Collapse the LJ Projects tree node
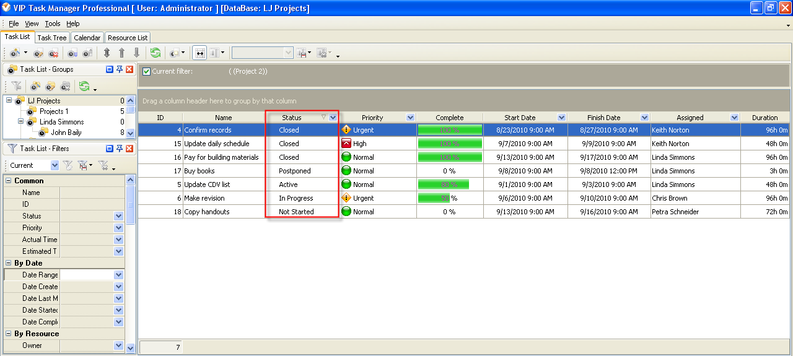793x356 pixels. pyautogui.click(x=9, y=100)
